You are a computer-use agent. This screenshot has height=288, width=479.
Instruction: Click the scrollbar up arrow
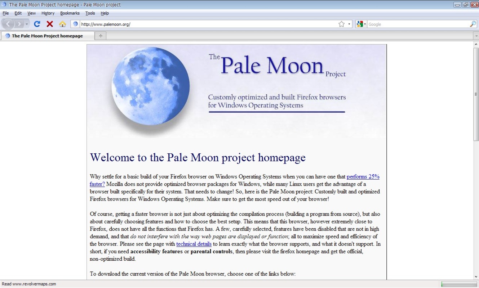[476, 44]
